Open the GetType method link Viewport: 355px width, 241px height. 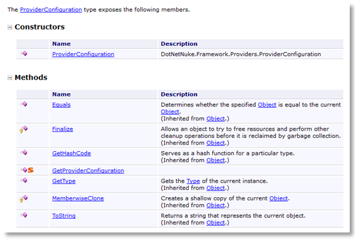click(x=64, y=181)
